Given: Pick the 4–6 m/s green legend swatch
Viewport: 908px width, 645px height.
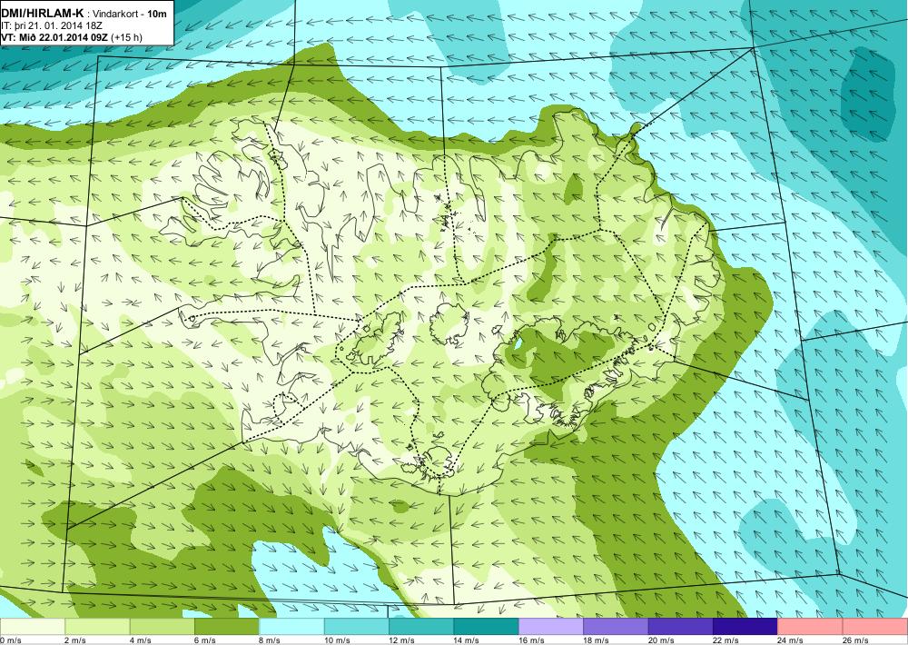Looking at the screenshot, I should [163, 627].
